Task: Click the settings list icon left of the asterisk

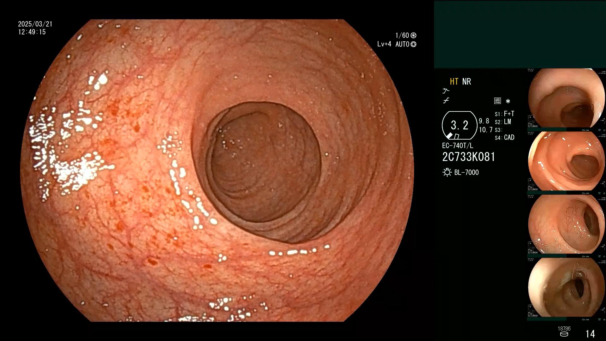Action: click(497, 101)
